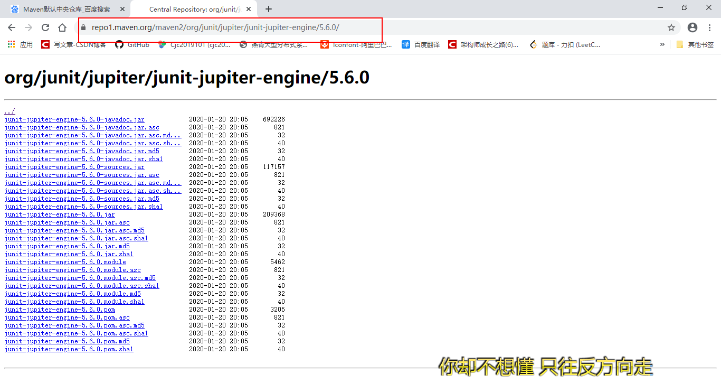
Task: Go back with the browser Back arrow
Action: pyautogui.click(x=12, y=27)
